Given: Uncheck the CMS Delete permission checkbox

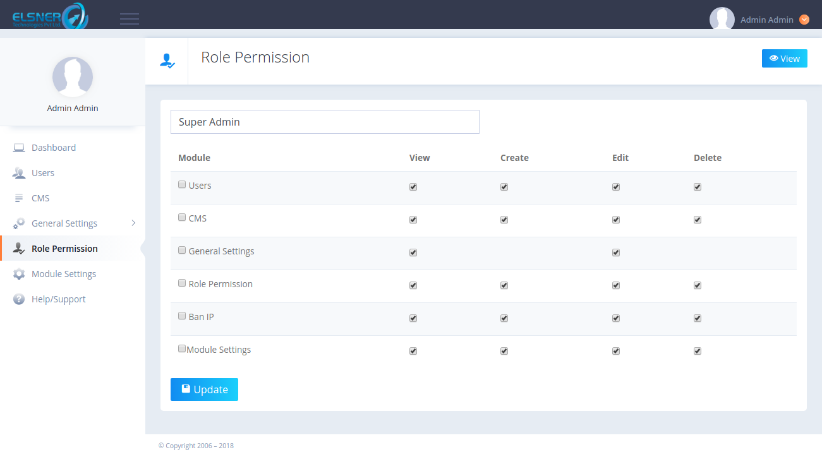Looking at the screenshot, I should (698, 220).
